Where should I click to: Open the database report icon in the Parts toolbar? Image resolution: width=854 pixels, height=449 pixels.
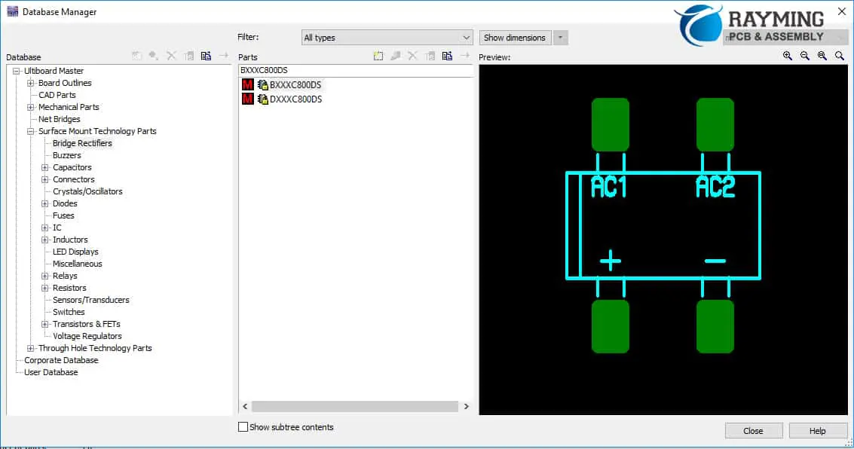(x=446, y=57)
